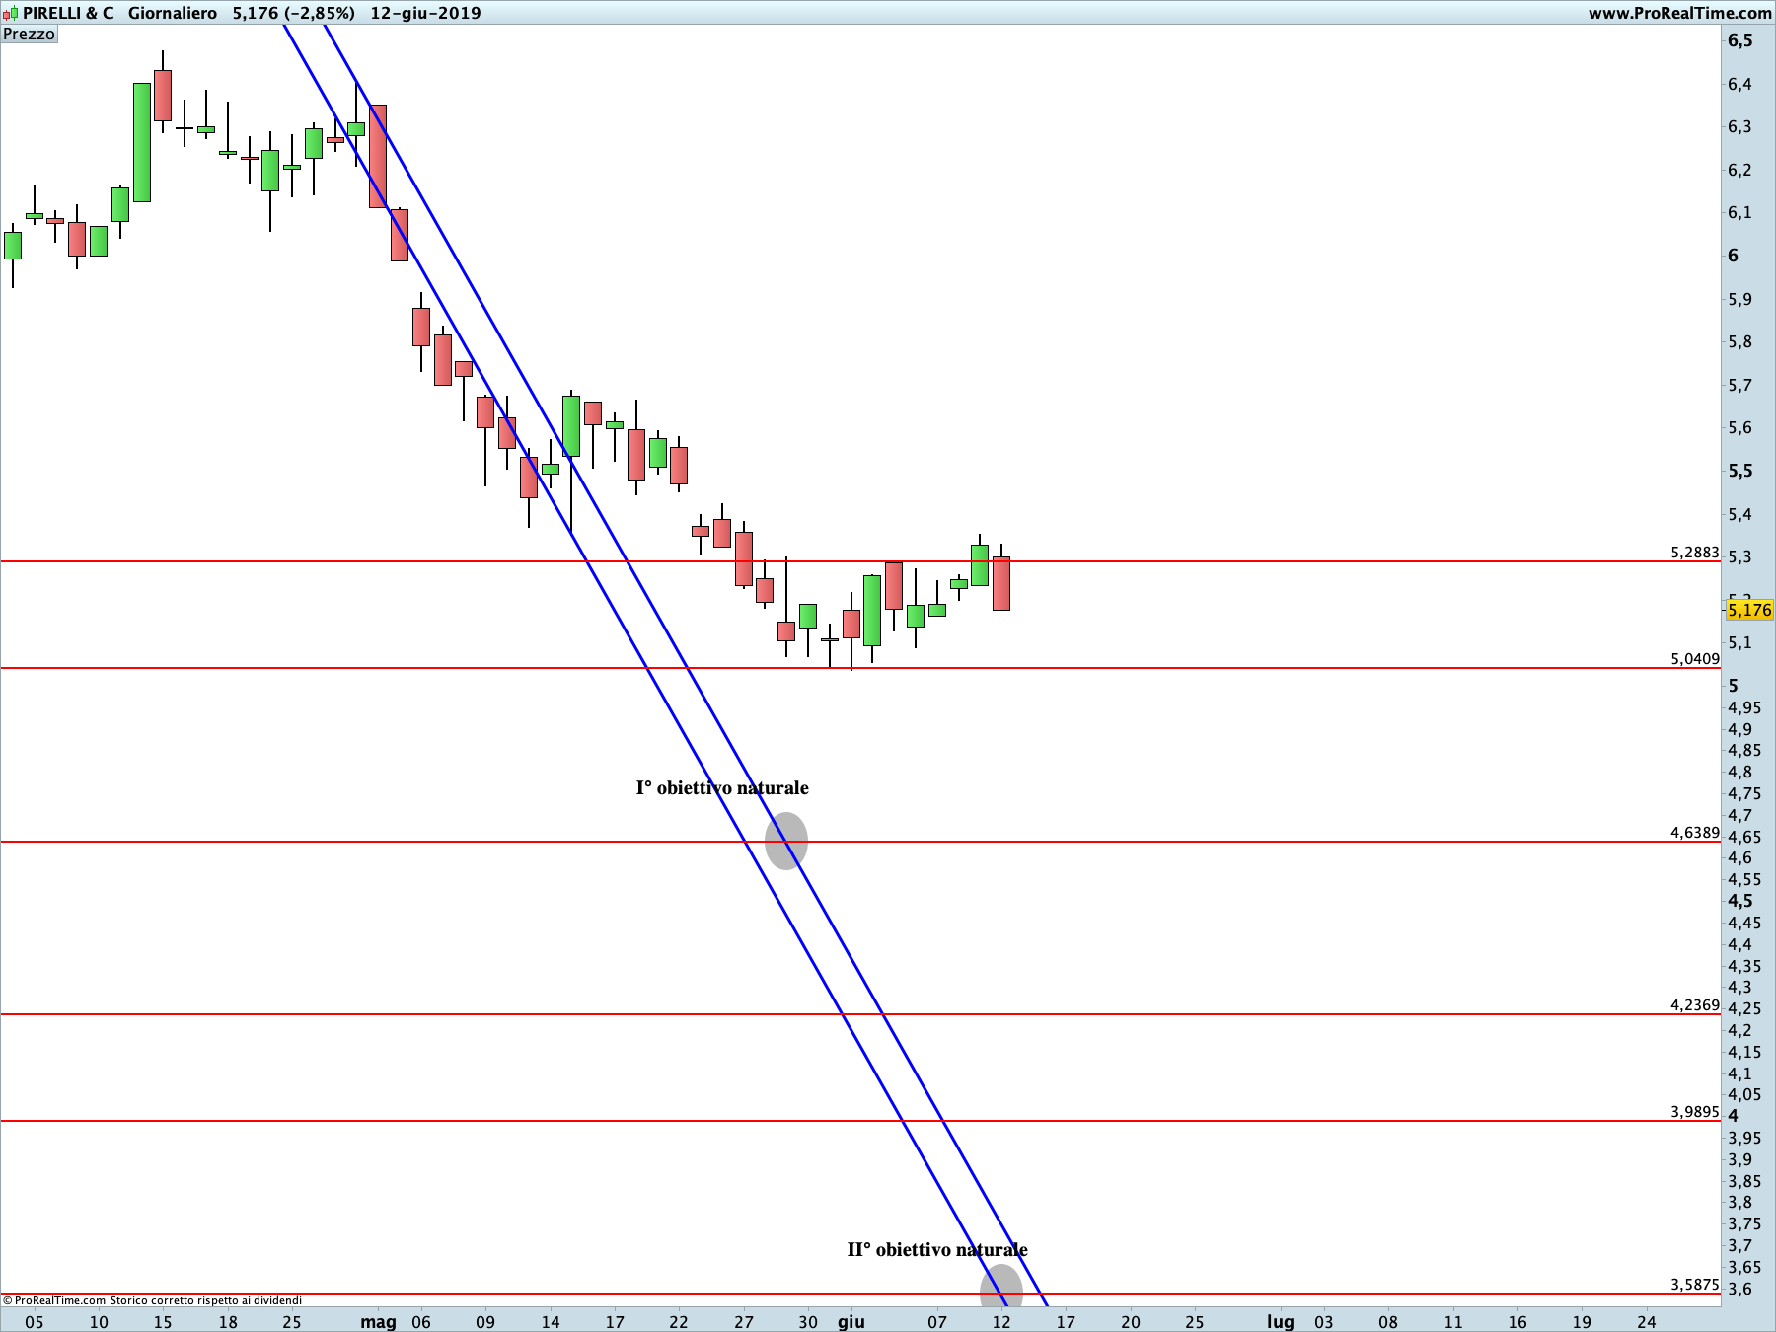Click the Prezzo panel label

tap(30, 35)
